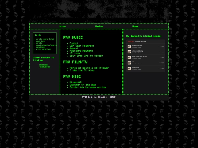The width and height of the screenshot is (198, 148).
Task: Click the movie/music/comic reviews to-do item
Action: pyautogui.click(x=46, y=45)
